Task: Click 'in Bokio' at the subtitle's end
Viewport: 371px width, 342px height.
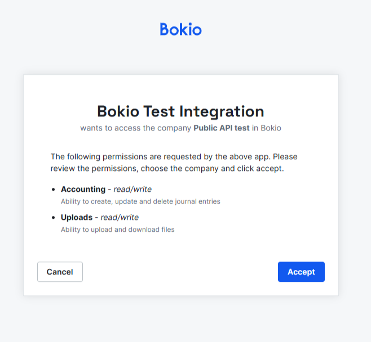Action: tap(267, 128)
